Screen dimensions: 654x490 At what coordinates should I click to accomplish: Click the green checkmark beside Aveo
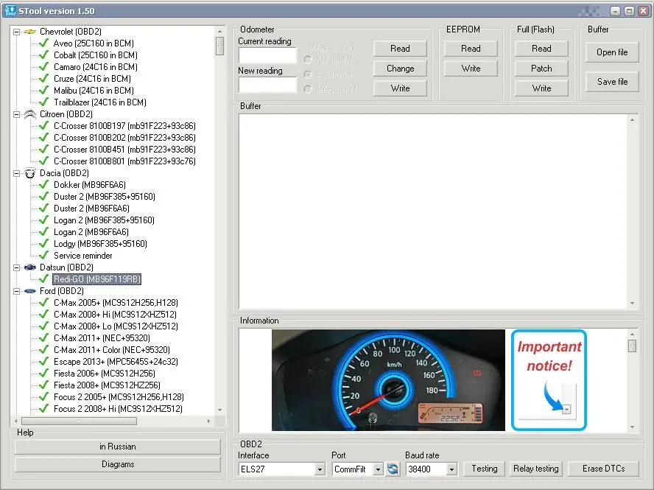coord(43,43)
